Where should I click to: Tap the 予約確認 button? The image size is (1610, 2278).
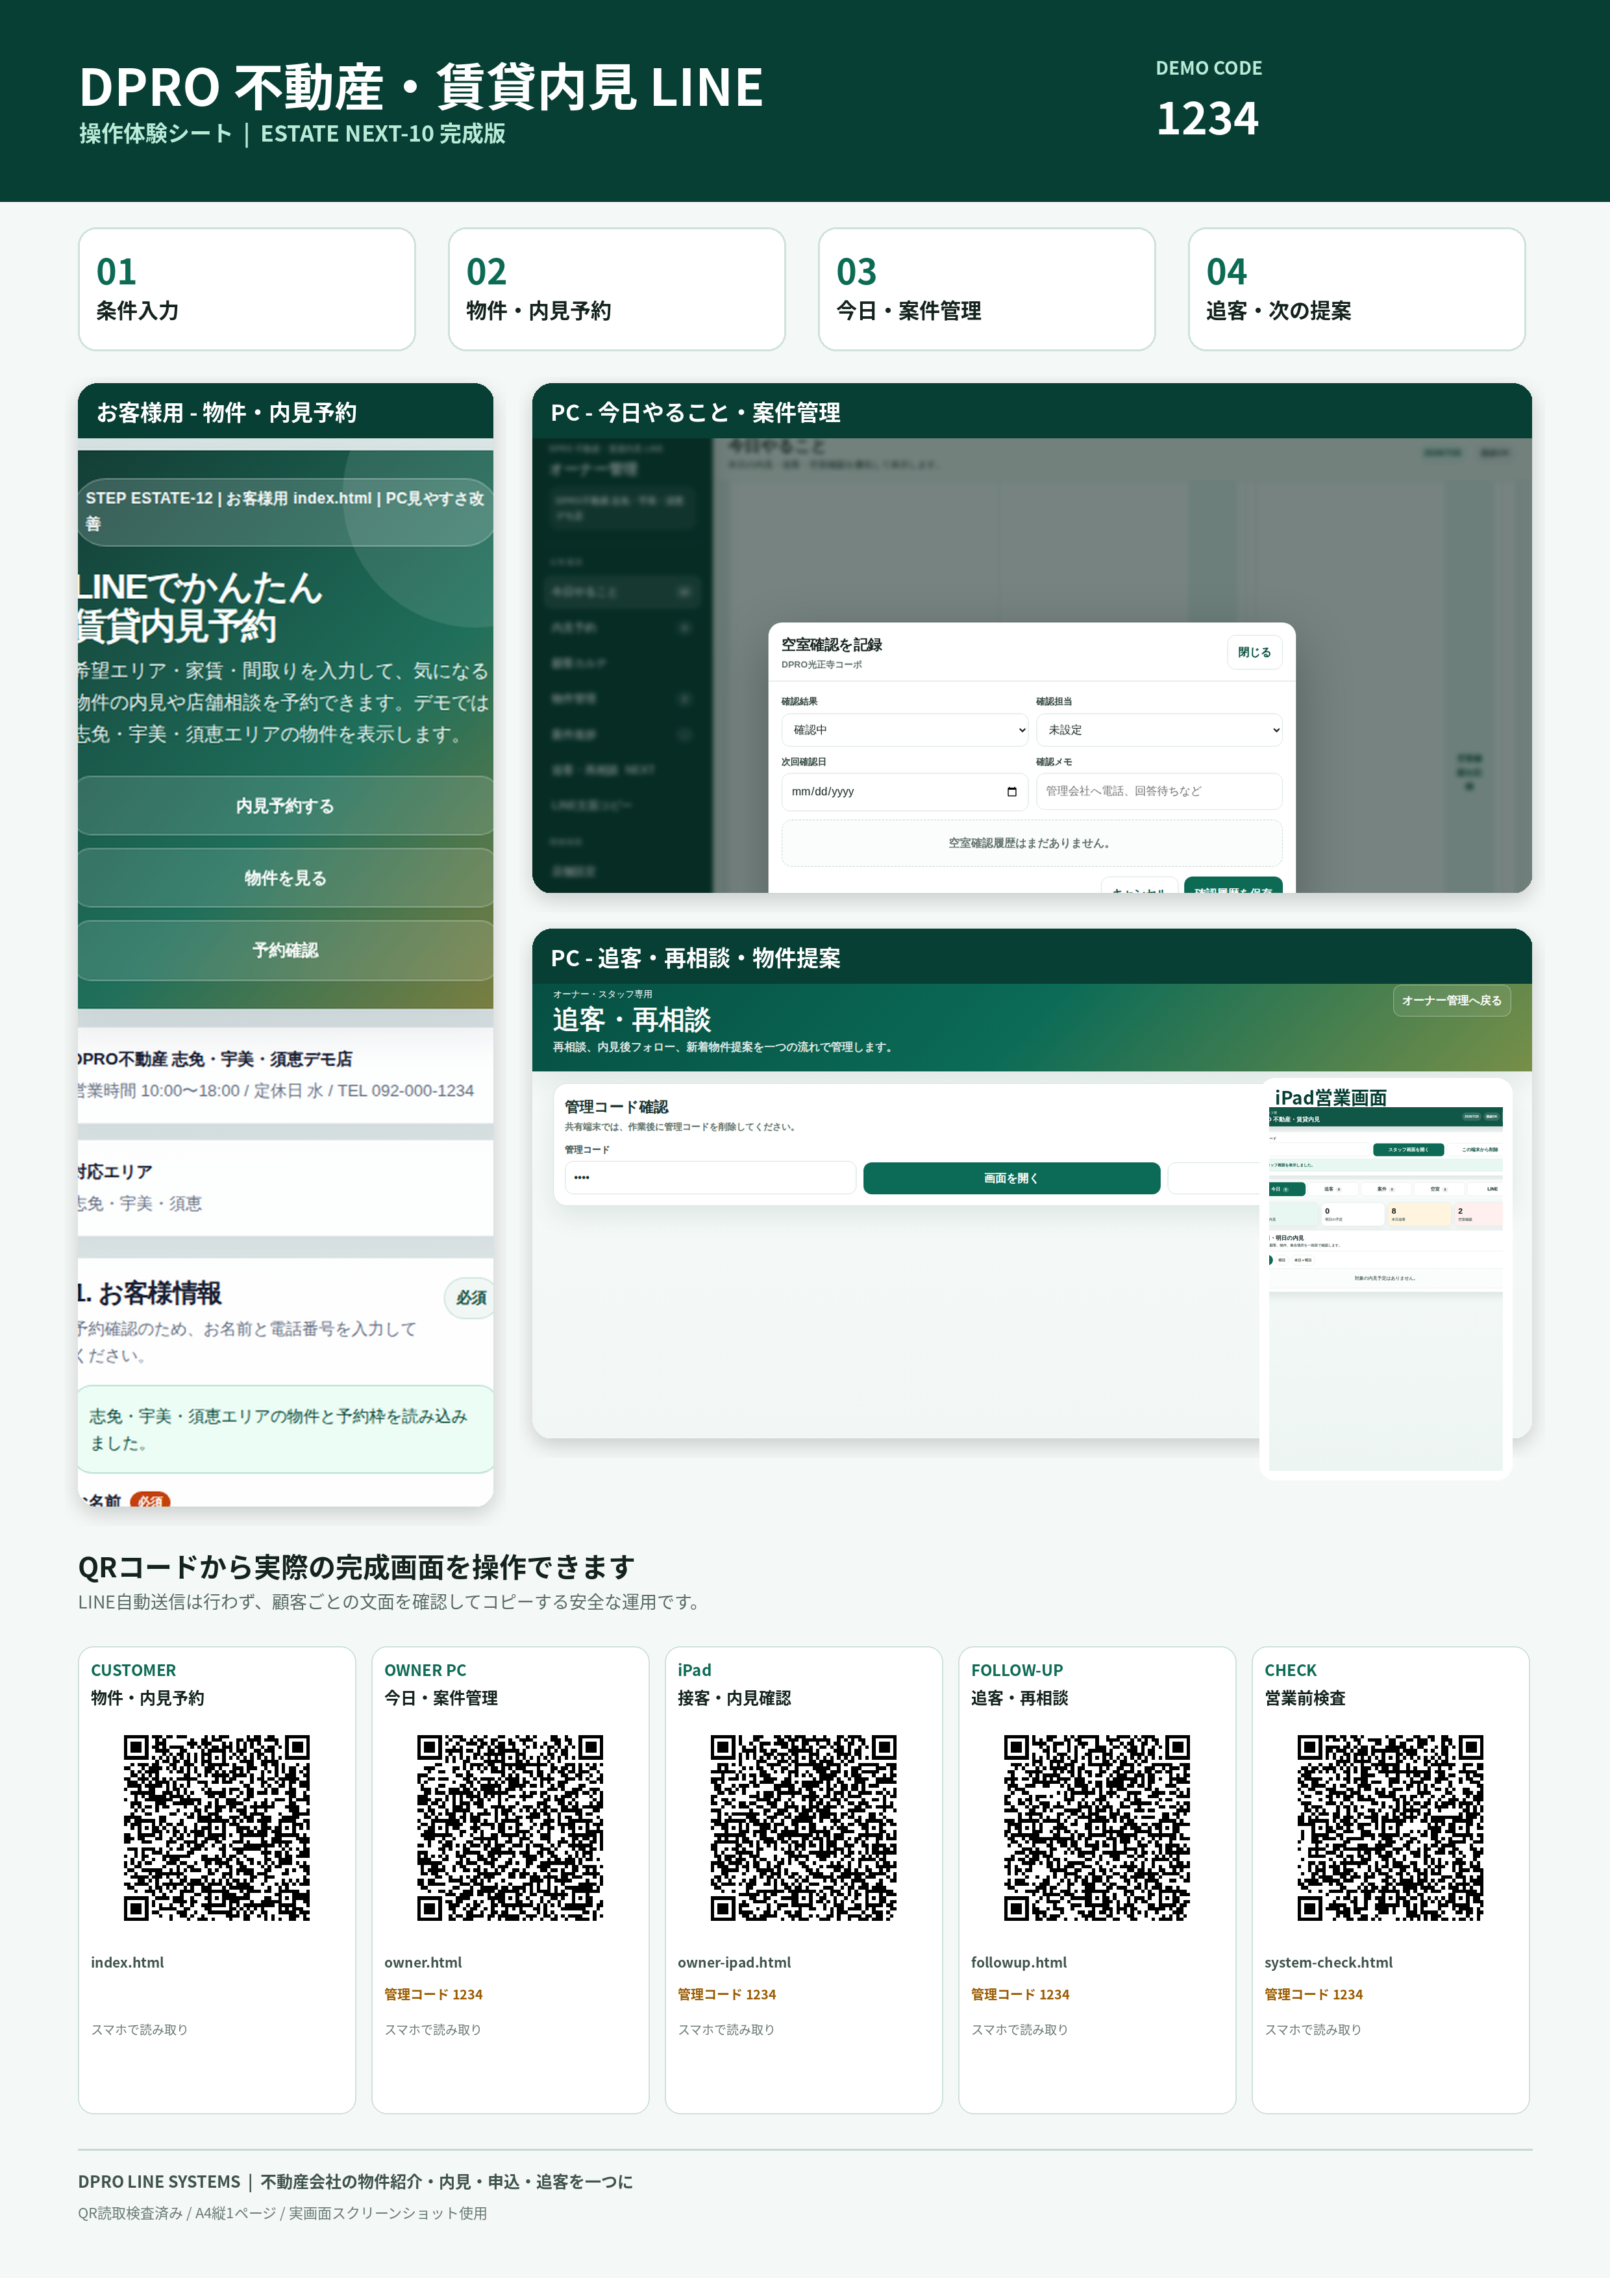(x=286, y=951)
